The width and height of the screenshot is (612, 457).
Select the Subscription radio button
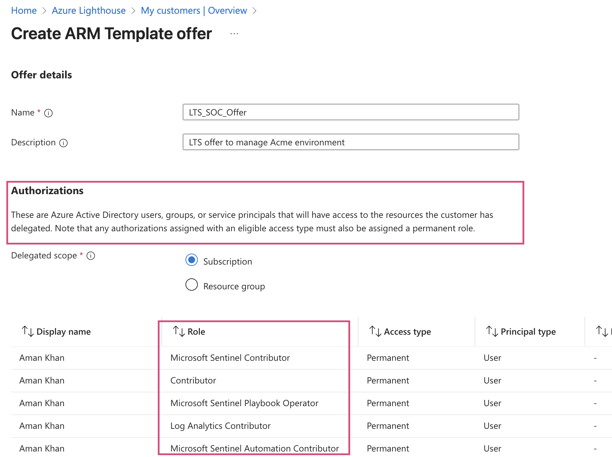(192, 260)
